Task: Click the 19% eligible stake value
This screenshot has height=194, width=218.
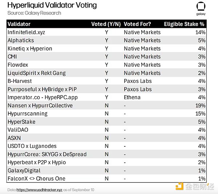Action: (201, 105)
